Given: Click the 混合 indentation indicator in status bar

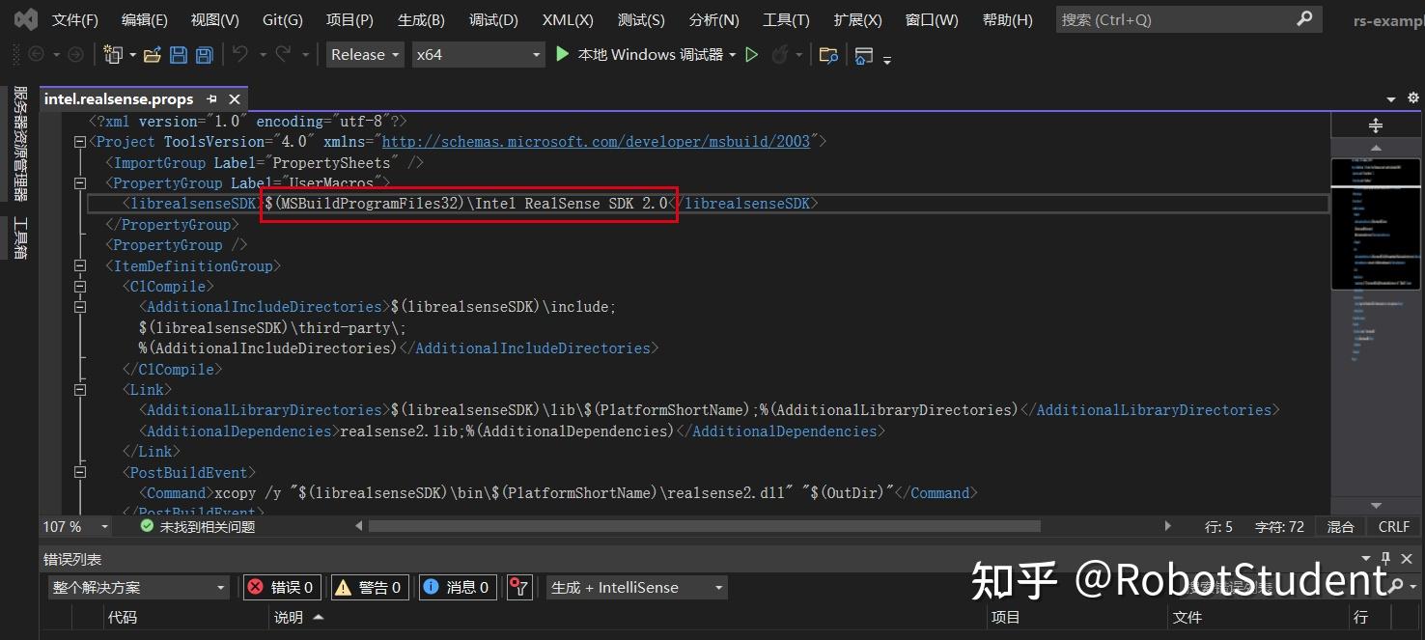Looking at the screenshot, I should pos(1340,526).
